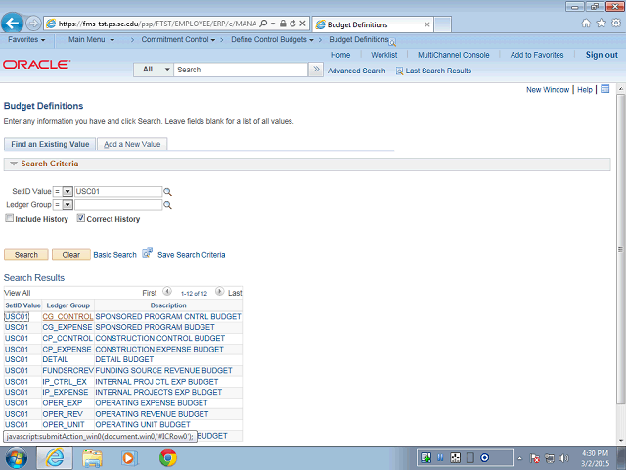Click the refresh icon in address bar
The width and height of the screenshot is (626, 470).
coord(292,23)
